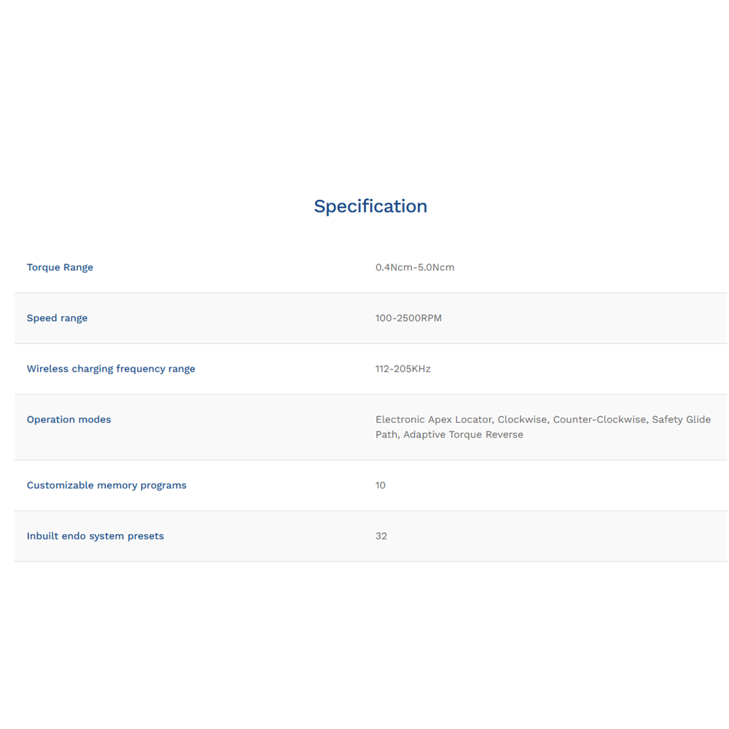Click the Speed range label

[x=57, y=318]
